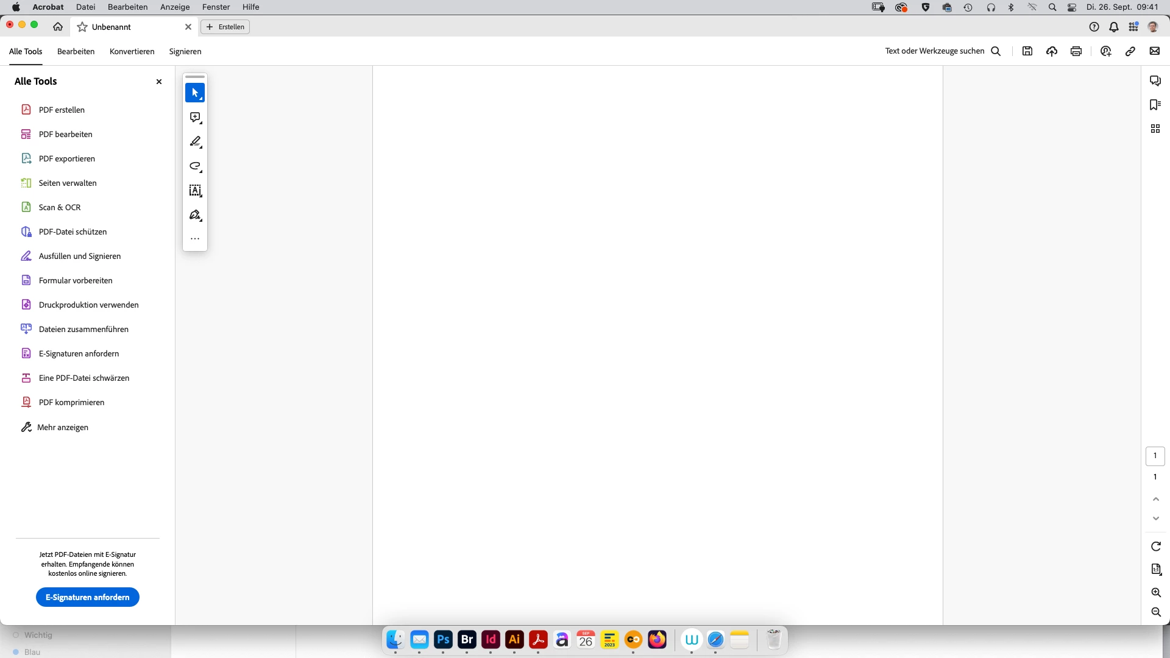Open the Anzeige menu
1170x658 pixels.
pos(175,7)
